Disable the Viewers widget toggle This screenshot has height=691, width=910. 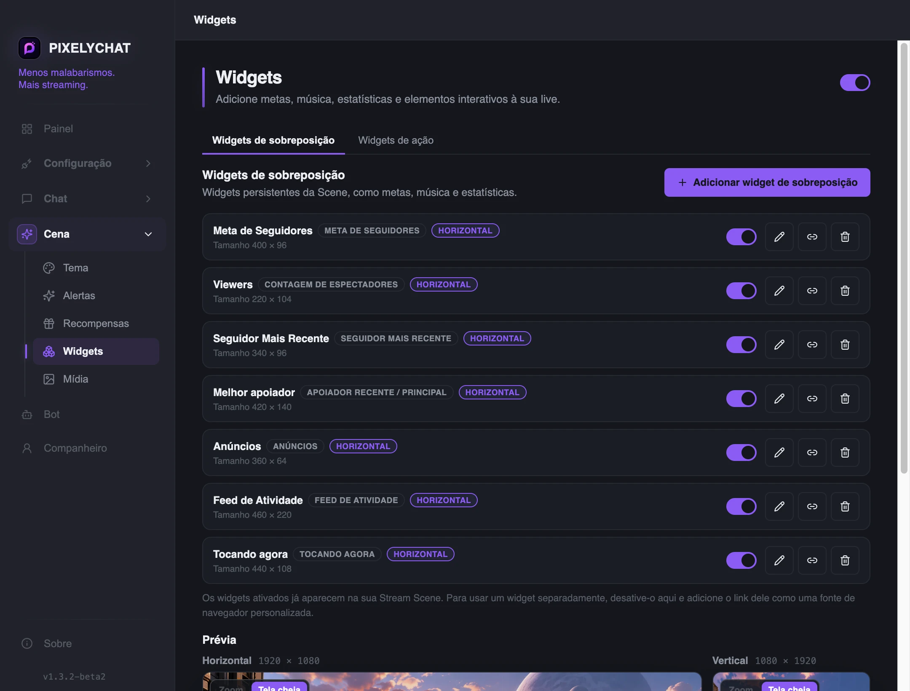[741, 291]
